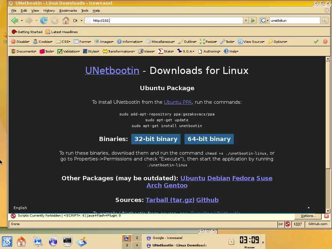Expand the Back button history dropdown
The height and width of the screenshot is (249, 332).
(x=22, y=20)
